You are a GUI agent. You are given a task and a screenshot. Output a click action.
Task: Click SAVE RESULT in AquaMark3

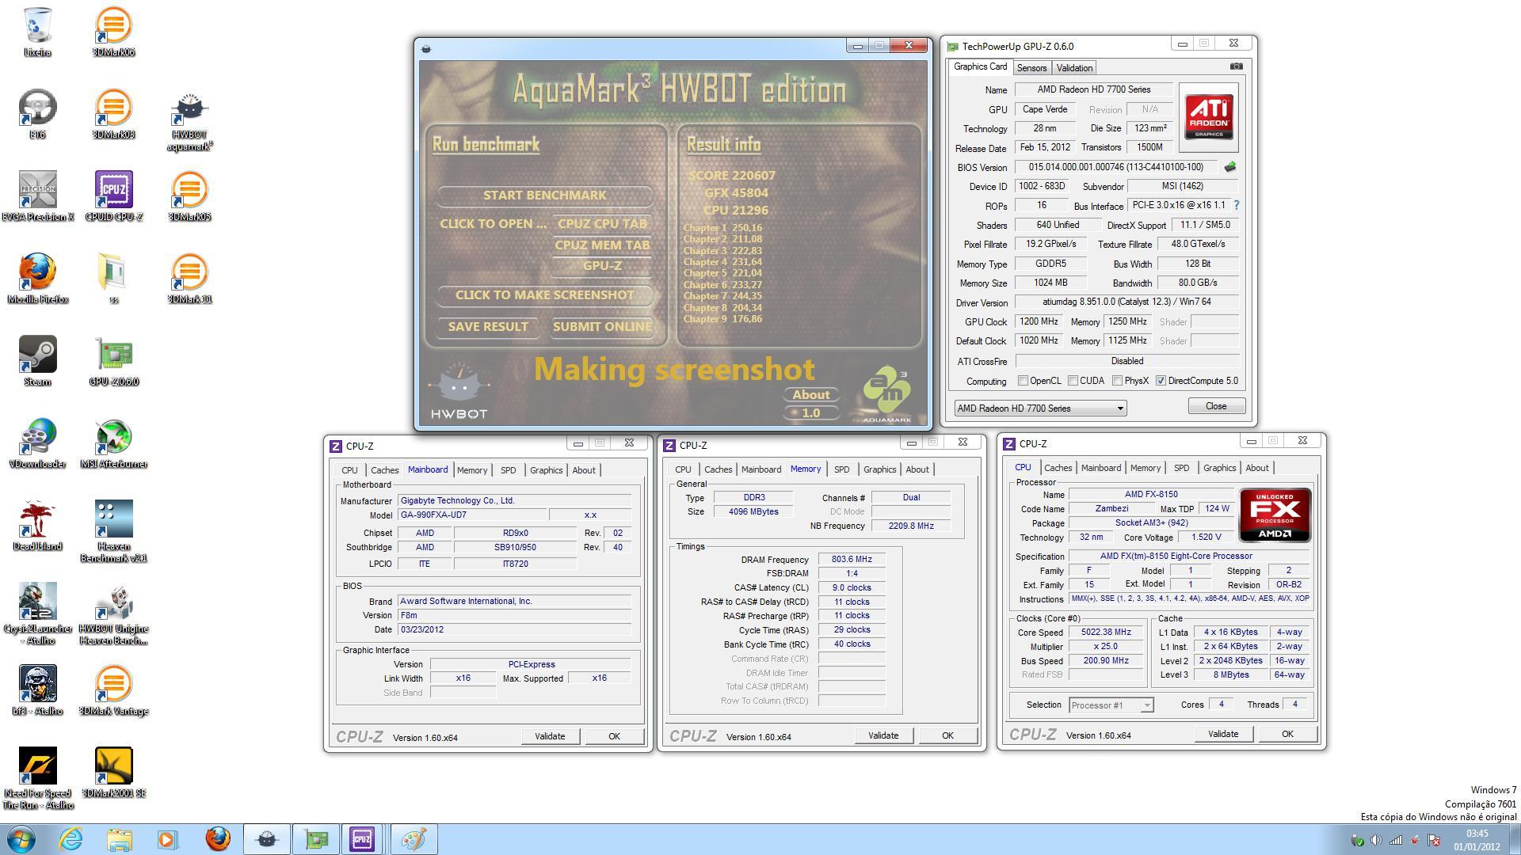[488, 326]
